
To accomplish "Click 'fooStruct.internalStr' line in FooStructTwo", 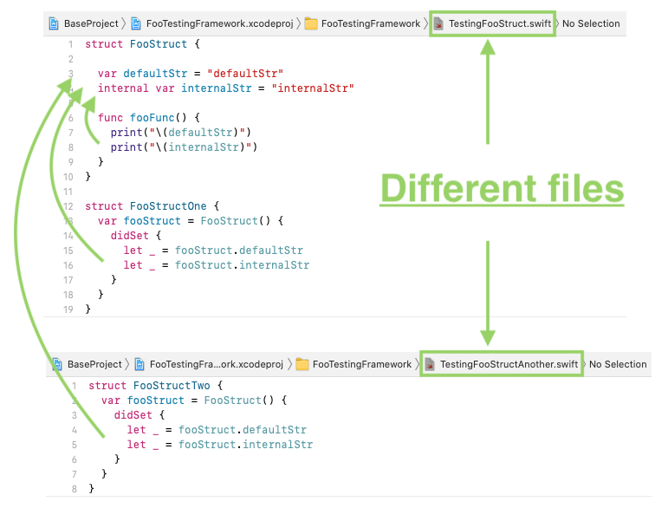I will click(220, 445).
